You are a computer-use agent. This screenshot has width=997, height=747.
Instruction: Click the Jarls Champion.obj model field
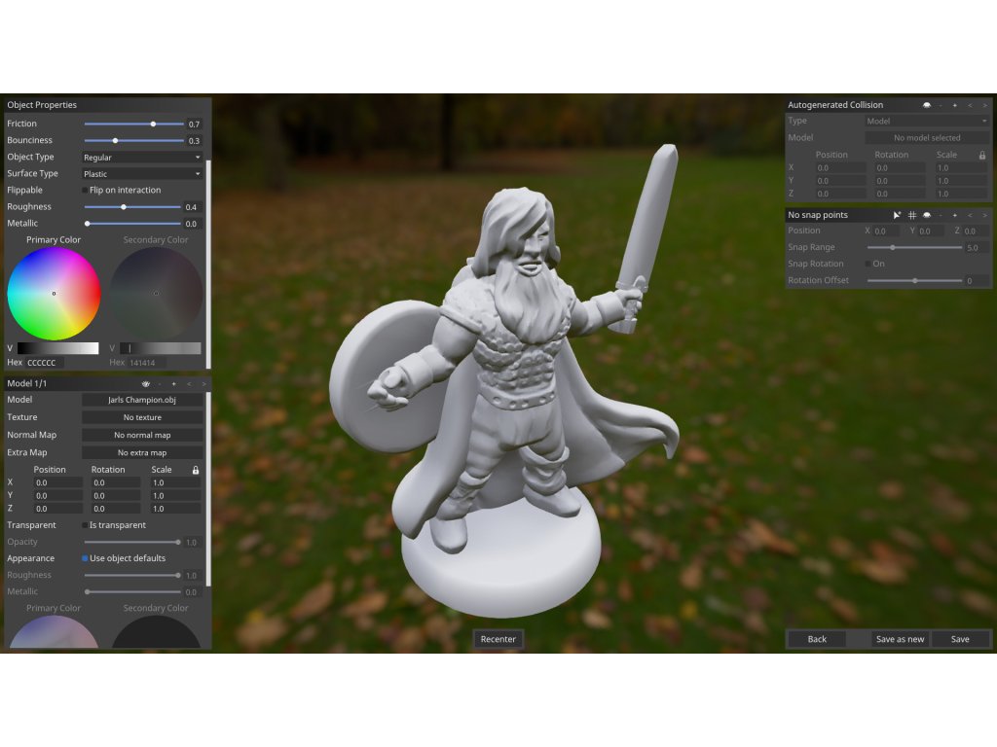point(142,400)
